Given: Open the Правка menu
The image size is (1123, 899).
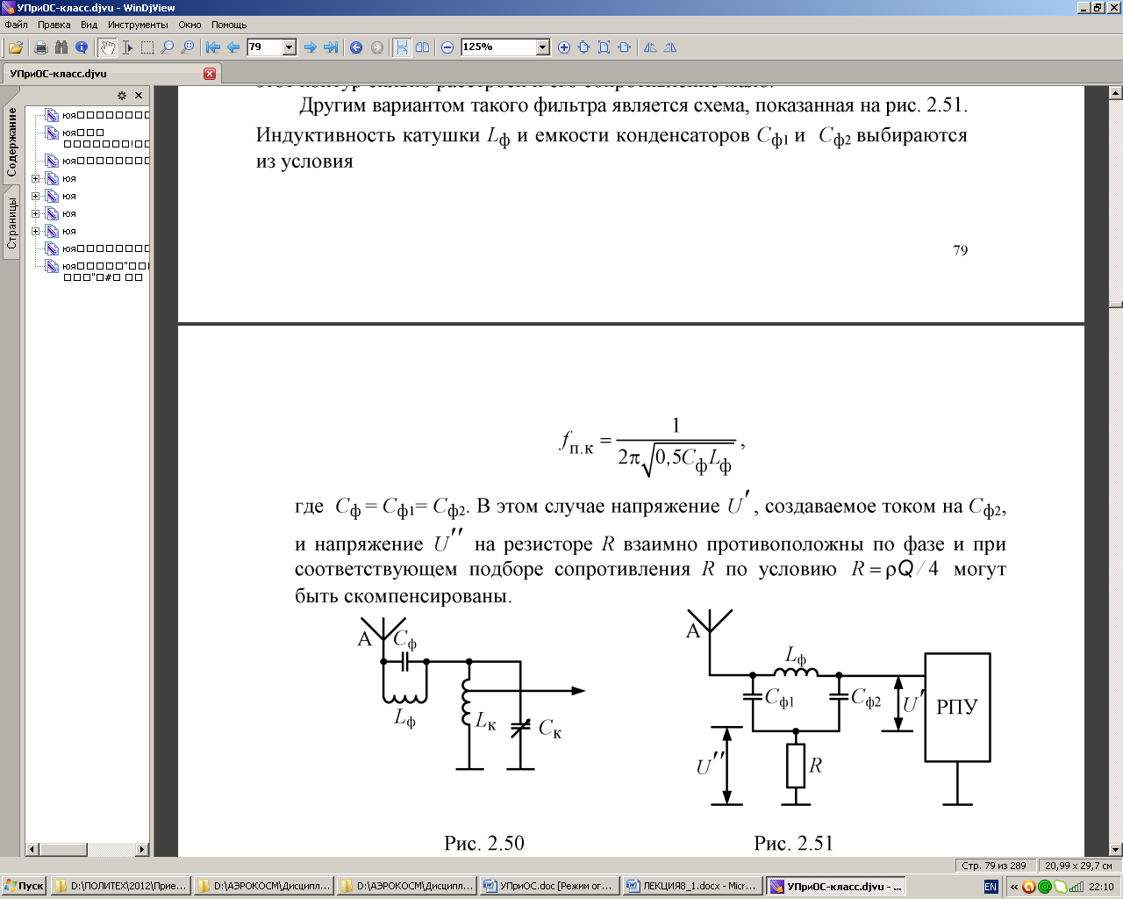Looking at the screenshot, I should pos(54,25).
